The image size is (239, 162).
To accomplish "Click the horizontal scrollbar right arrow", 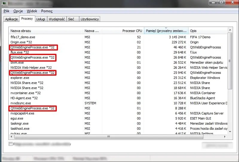I will click(x=225, y=137).
